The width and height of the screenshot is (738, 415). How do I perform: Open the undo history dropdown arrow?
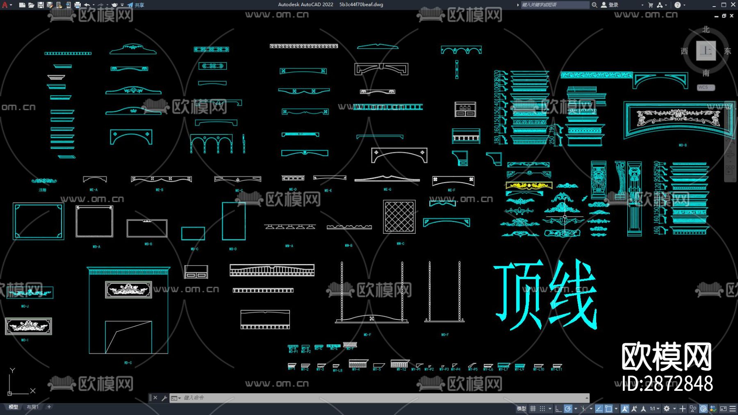pyautogui.click(x=93, y=5)
